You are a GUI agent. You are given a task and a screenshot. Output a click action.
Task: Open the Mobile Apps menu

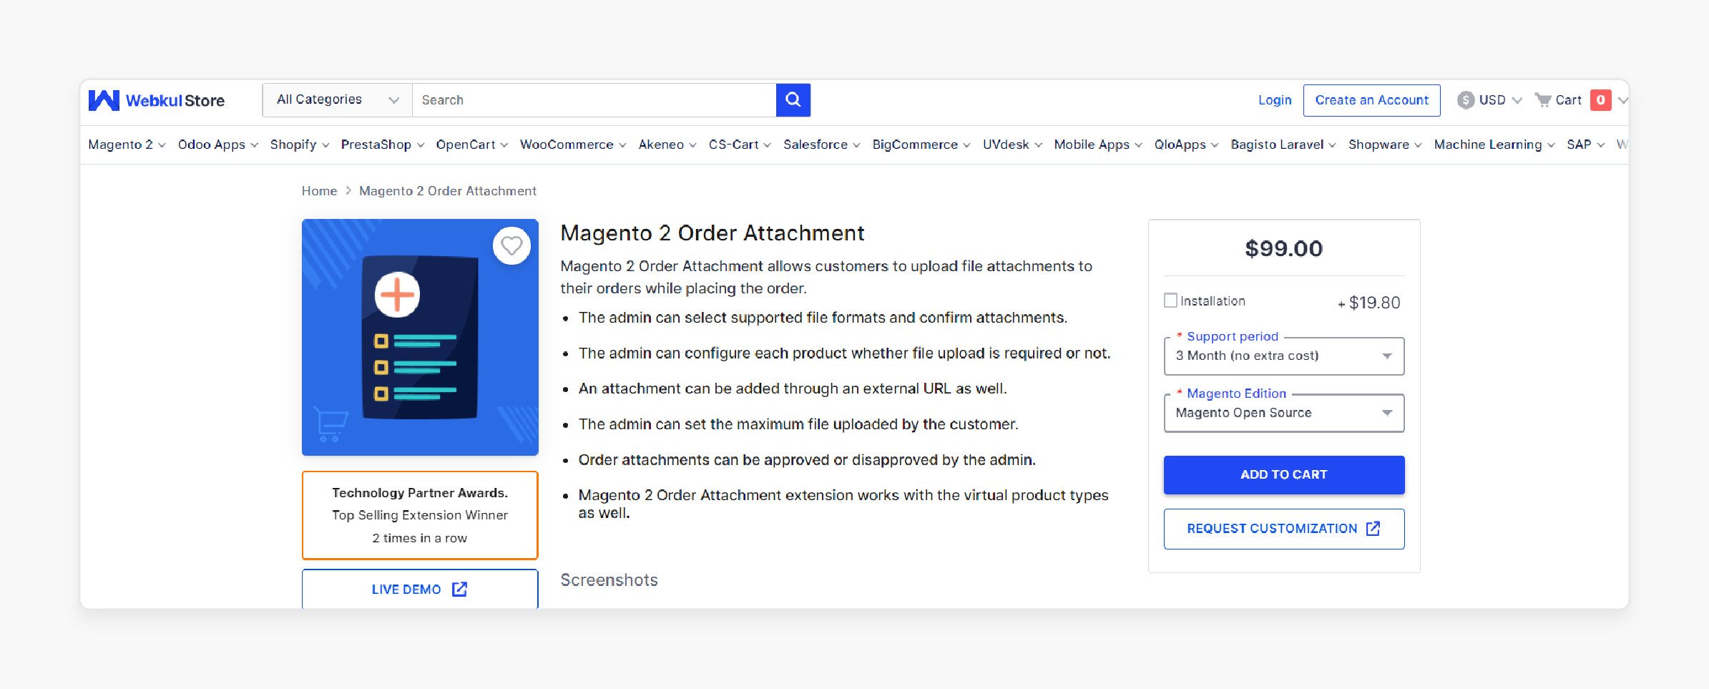point(1097,145)
